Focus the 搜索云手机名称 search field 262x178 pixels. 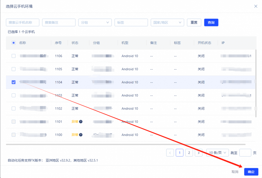coord(23,23)
